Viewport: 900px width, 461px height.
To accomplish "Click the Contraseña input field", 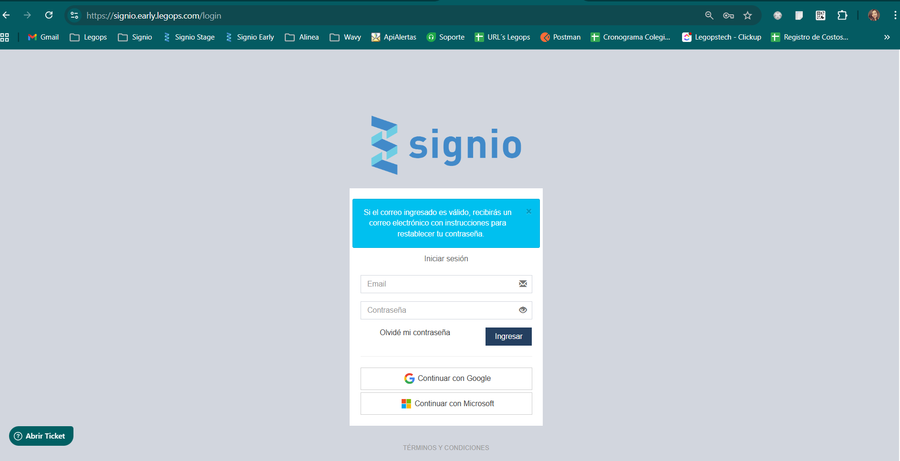I will [x=446, y=310].
